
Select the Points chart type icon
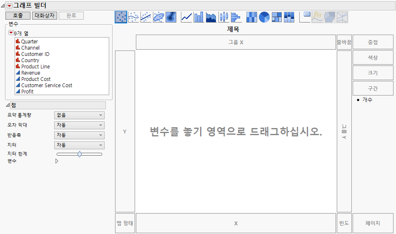coord(121,17)
